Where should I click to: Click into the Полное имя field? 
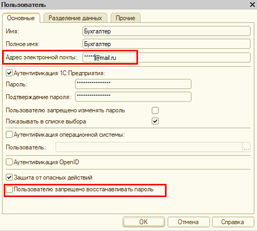[167, 44]
